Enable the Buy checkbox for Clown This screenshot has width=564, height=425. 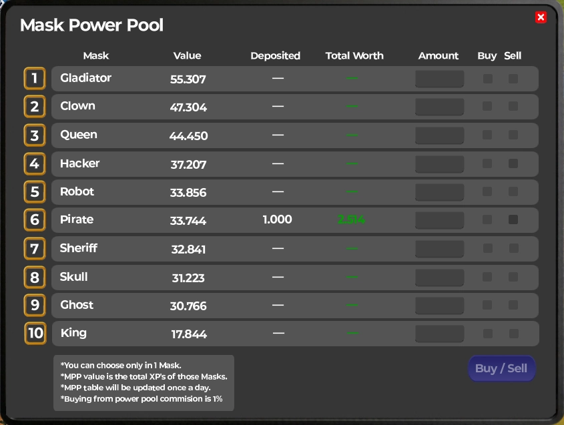tap(487, 106)
